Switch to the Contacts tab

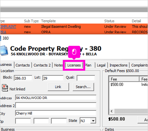[23, 65]
